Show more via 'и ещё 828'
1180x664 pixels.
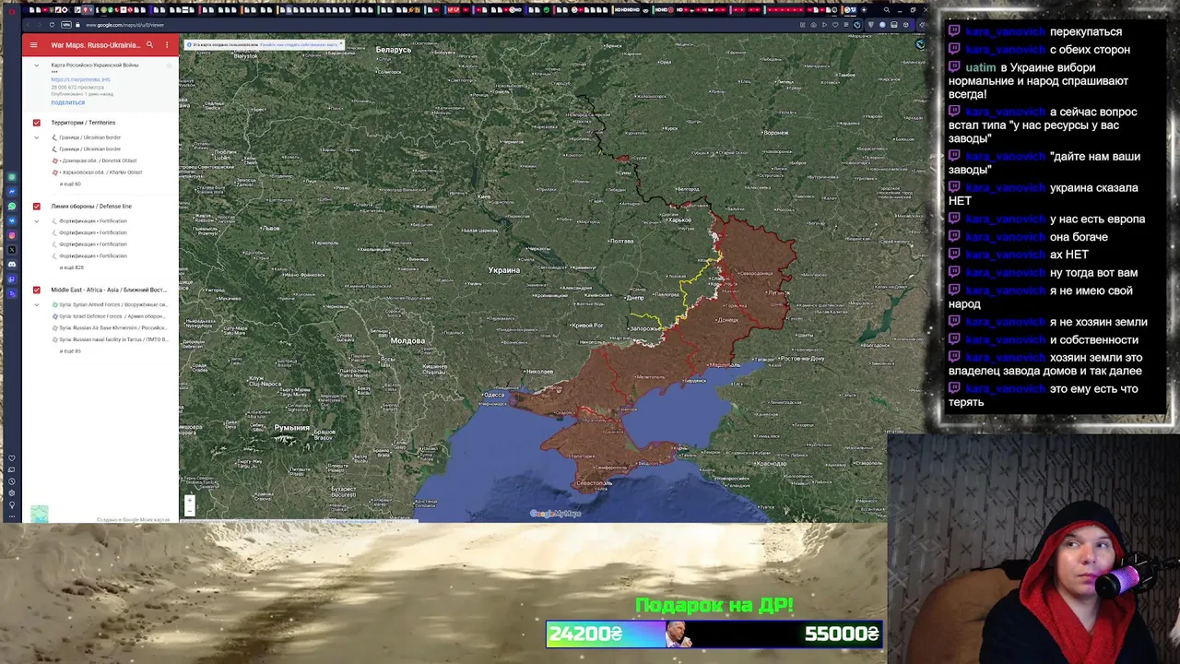pyautogui.click(x=71, y=267)
